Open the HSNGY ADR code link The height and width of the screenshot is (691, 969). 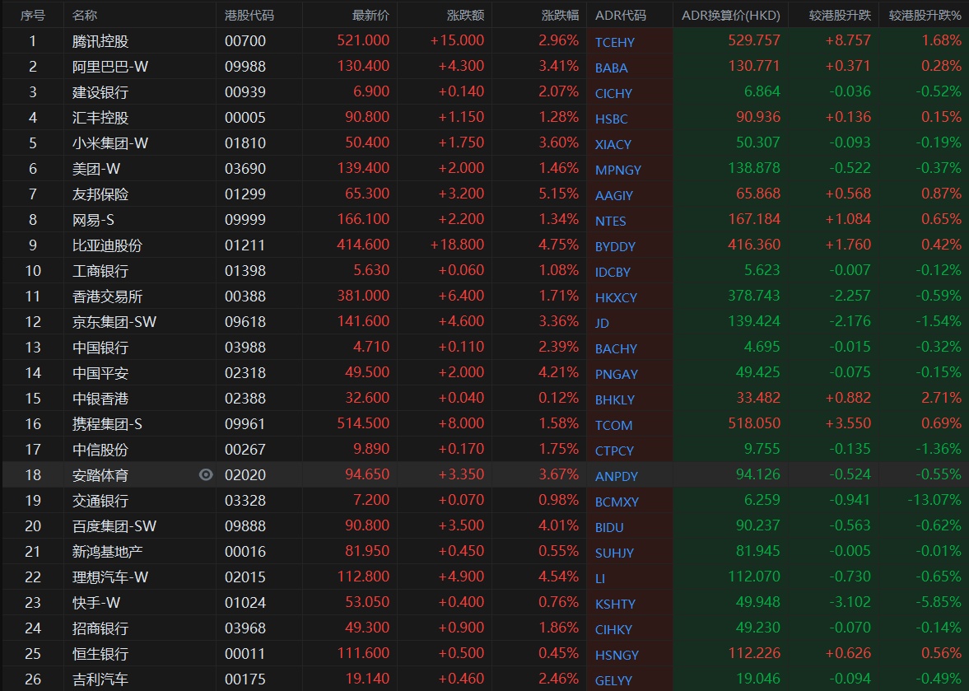coord(617,655)
